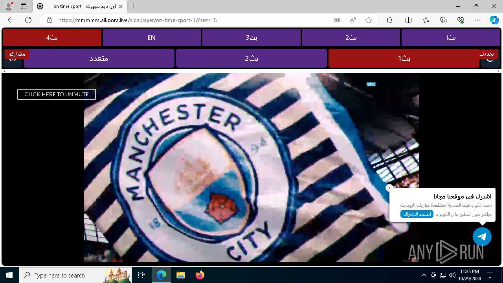Start Read aloud from address bar

(353, 20)
